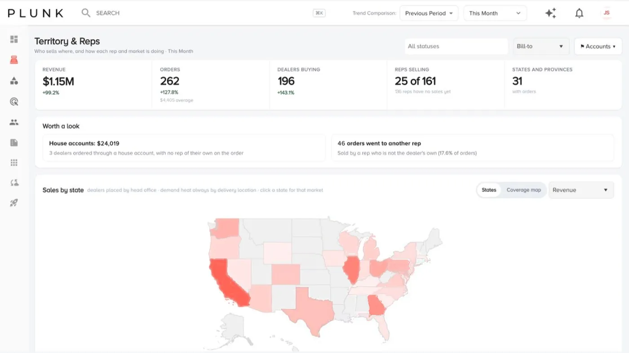This screenshot has height=353, width=629.
Task: Open the 46 orders went to another rep card
Action: 473,148
